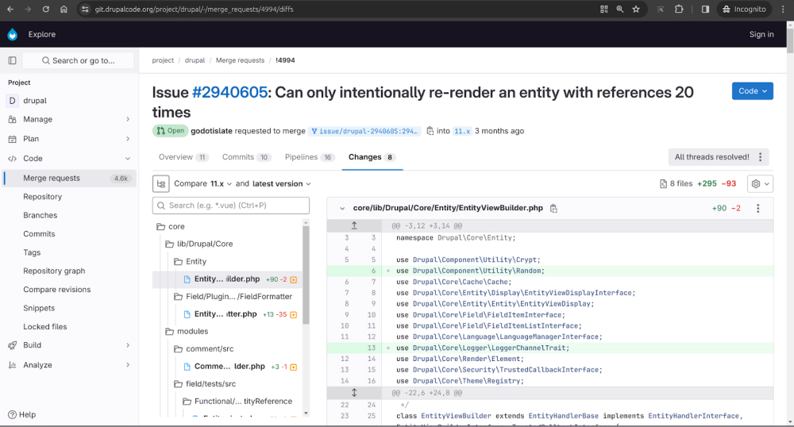Open the three-dot menu for EntityViewBuilder.php diff
This screenshot has height=427, width=794.
(x=758, y=209)
